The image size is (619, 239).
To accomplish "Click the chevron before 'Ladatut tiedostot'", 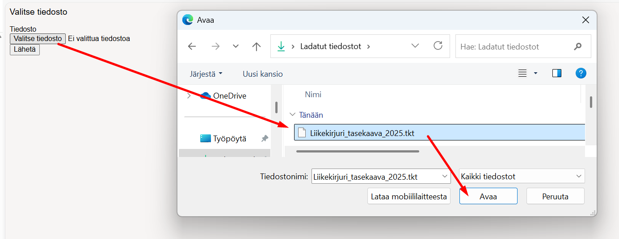I will [293, 46].
